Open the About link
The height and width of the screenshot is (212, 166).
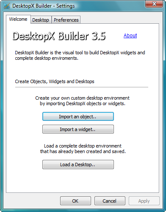tap(130, 36)
